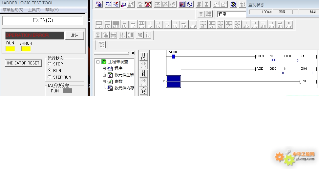Click the F5 normally-open contact icon
Viewport: 319px width, 169px height.
coord(143,56)
